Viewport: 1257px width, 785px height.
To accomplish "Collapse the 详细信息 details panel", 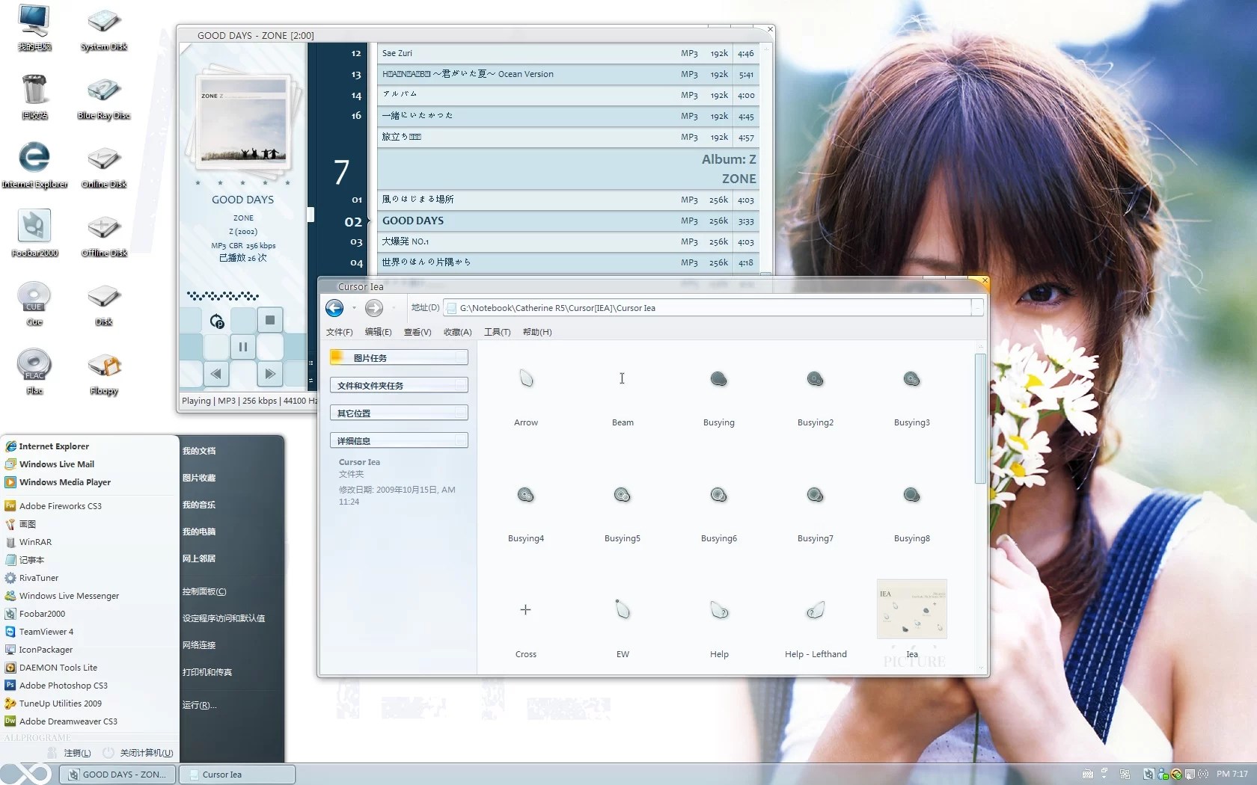I will click(399, 440).
